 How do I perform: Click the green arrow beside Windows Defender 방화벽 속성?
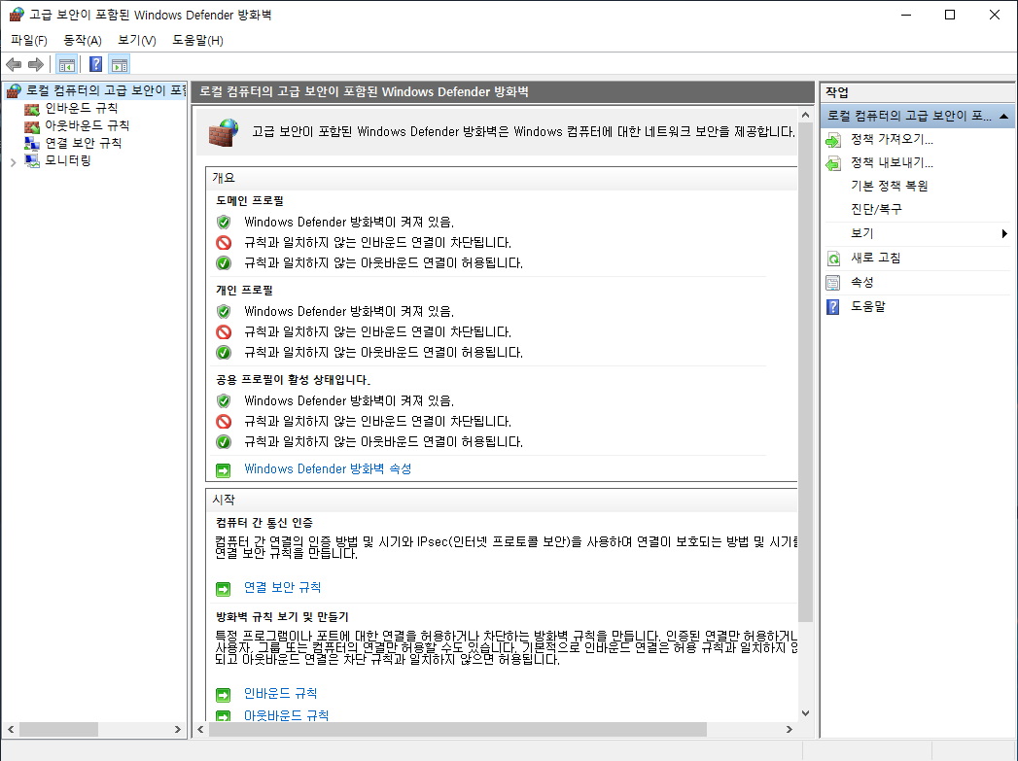pos(224,469)
